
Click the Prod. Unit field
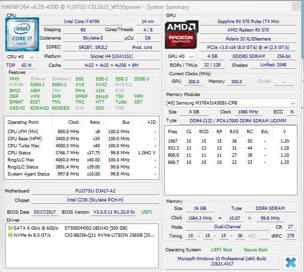[x=142, y=48]
